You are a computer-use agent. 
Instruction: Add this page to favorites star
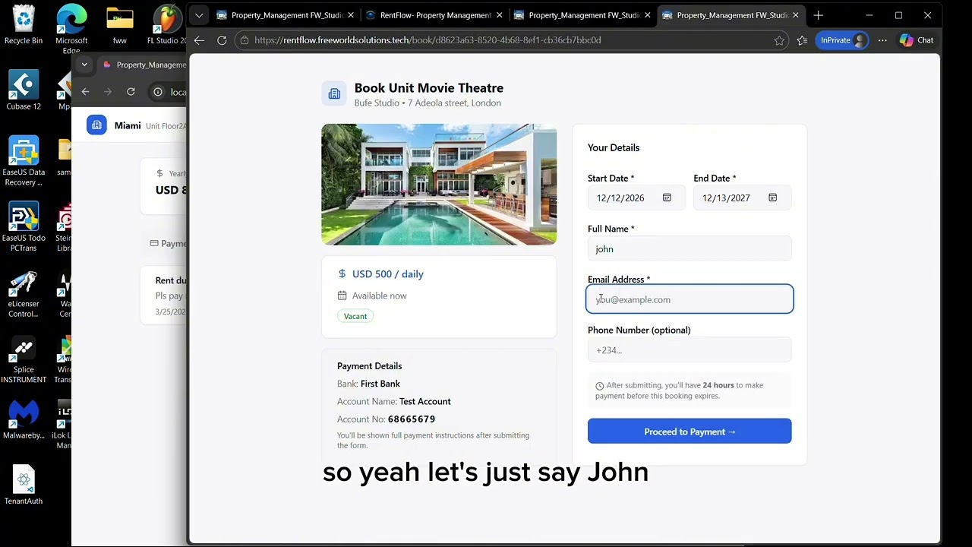779,40
